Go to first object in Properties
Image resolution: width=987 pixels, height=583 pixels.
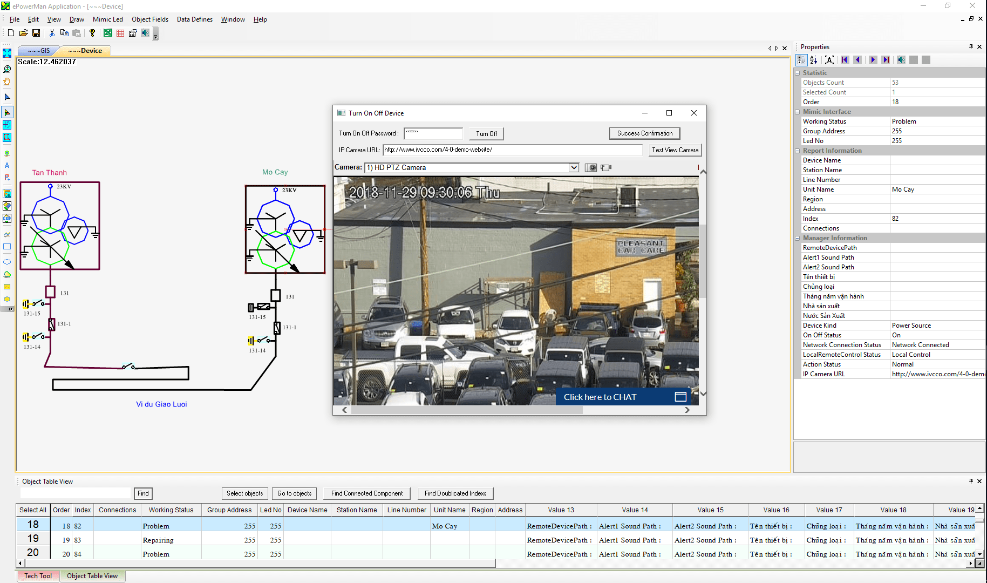tap(845, 60)
